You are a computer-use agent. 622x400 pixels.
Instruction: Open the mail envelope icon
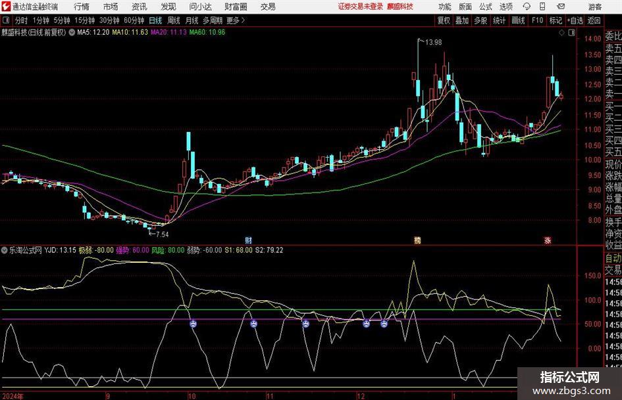(561, 7)
